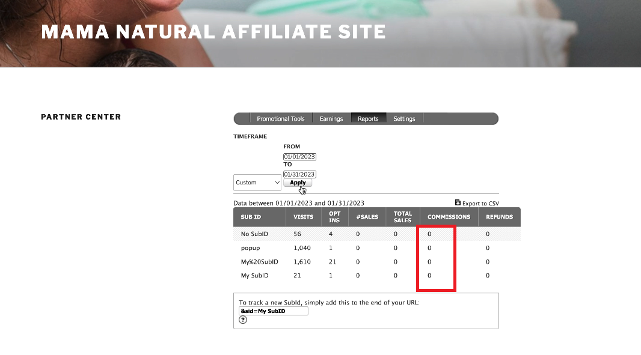Click the TIMEFRAME label
This screenshot has width=641, height=355.
(250, 136)
